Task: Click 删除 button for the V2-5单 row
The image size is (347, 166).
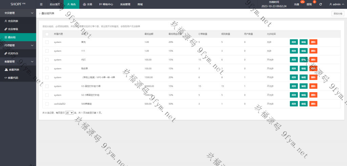Action: point(313,95)
